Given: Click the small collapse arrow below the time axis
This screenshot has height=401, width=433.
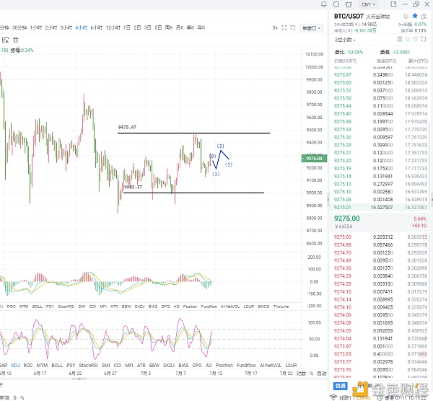Looking at the screenshot, I should 79,379.
